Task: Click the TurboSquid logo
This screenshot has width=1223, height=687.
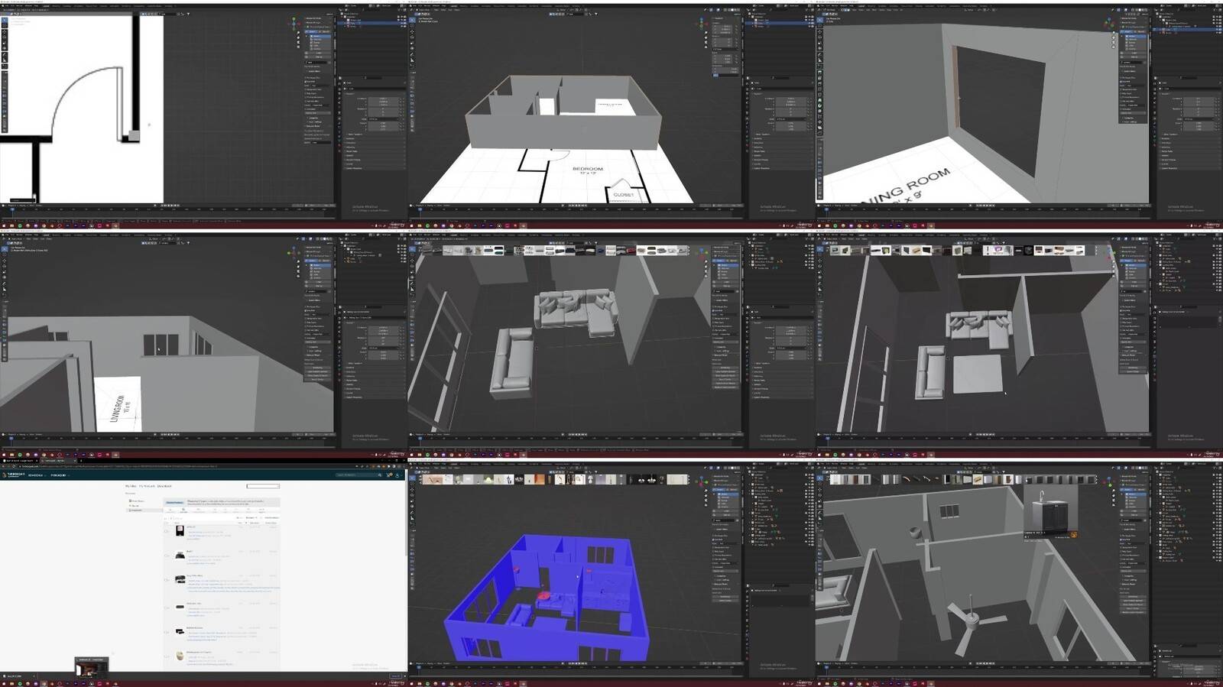Action: 14,475
